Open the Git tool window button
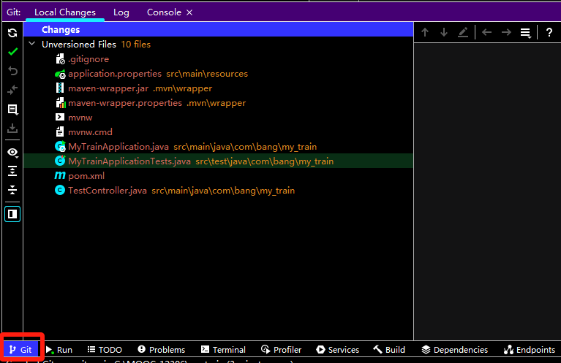 pyautogui.click(x=20, y=349)
